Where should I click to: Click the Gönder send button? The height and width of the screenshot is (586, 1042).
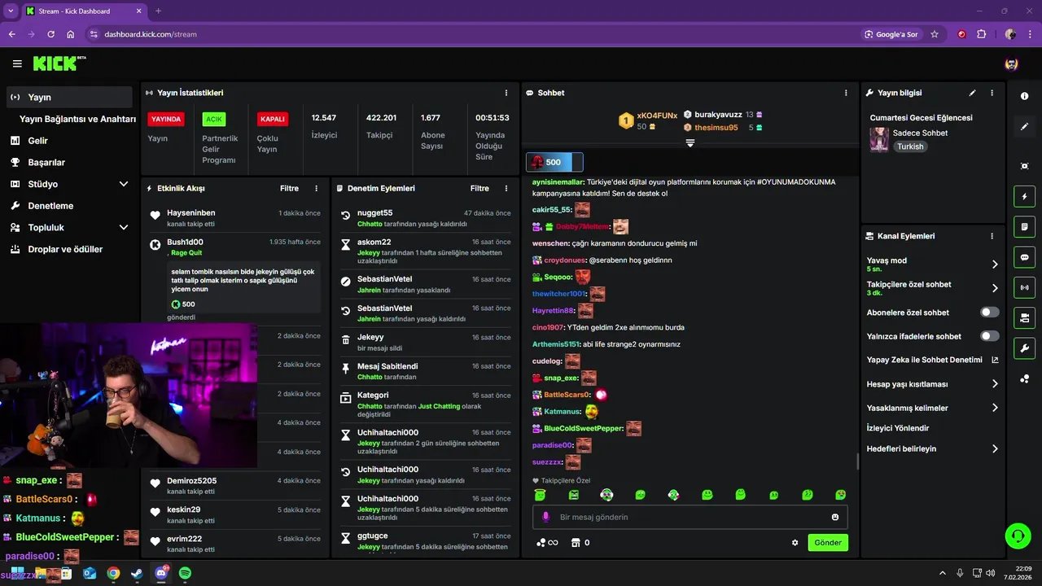point(828,543)
